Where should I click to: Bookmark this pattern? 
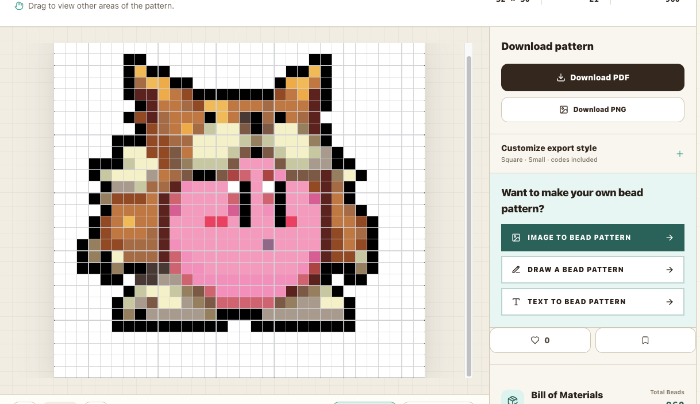645,340
